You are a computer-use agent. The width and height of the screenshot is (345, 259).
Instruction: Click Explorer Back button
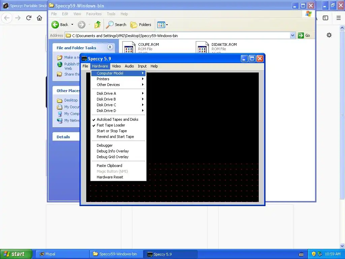(x=60, y=25)
